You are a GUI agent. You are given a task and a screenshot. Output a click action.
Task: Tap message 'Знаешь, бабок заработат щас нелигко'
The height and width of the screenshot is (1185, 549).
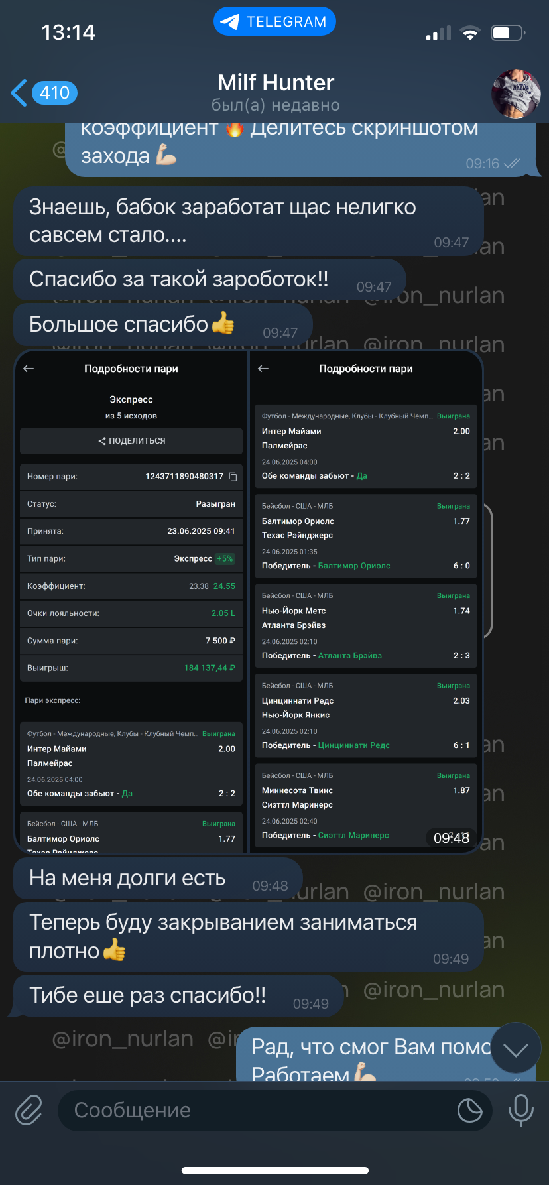tap(248, 221)
